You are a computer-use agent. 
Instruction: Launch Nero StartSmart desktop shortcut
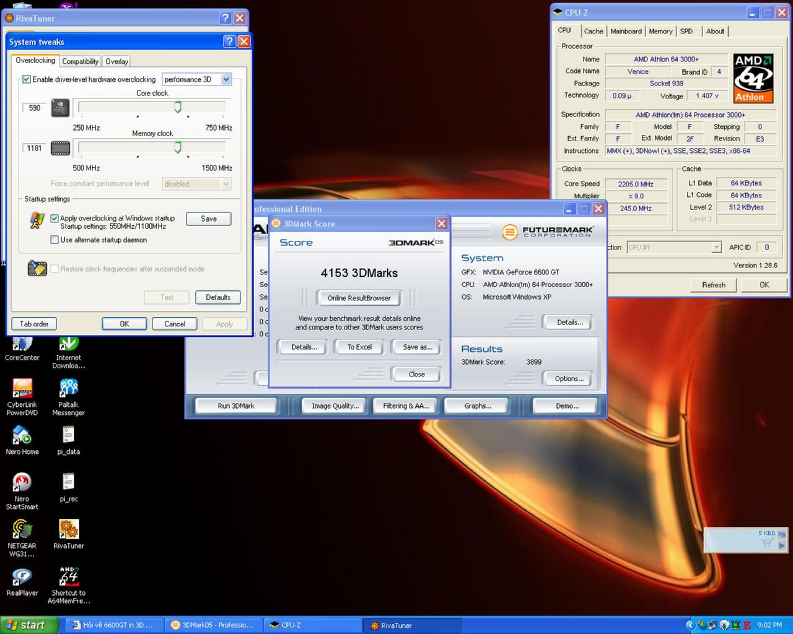tap(22, 490)
